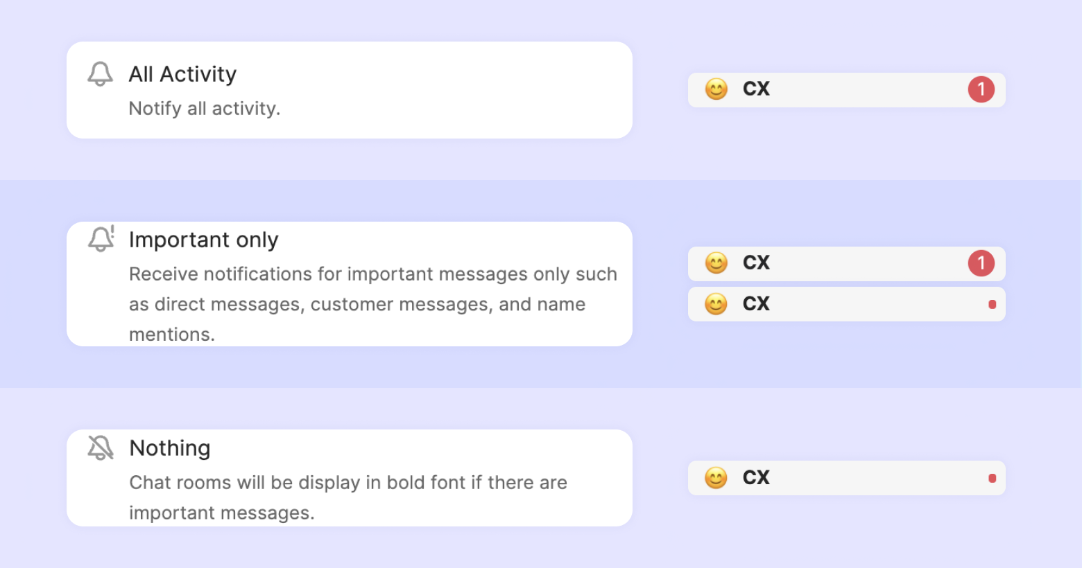This screenshot has height=568, width=1082.
Task: Click the description mentioning direct messages and name mentions
Action: coord(372,304)
